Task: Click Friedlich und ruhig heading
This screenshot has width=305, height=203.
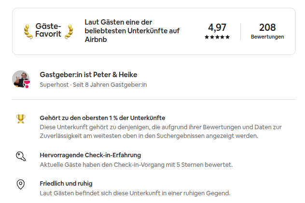Action: (x=66, y=184)
